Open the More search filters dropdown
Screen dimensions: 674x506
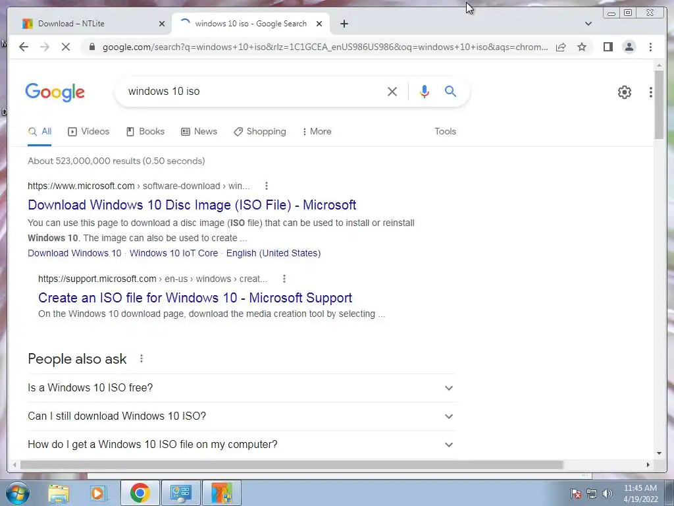point(317,131)
